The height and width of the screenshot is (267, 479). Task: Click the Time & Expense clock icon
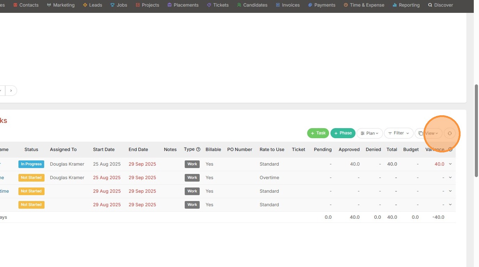pos(346,5)
